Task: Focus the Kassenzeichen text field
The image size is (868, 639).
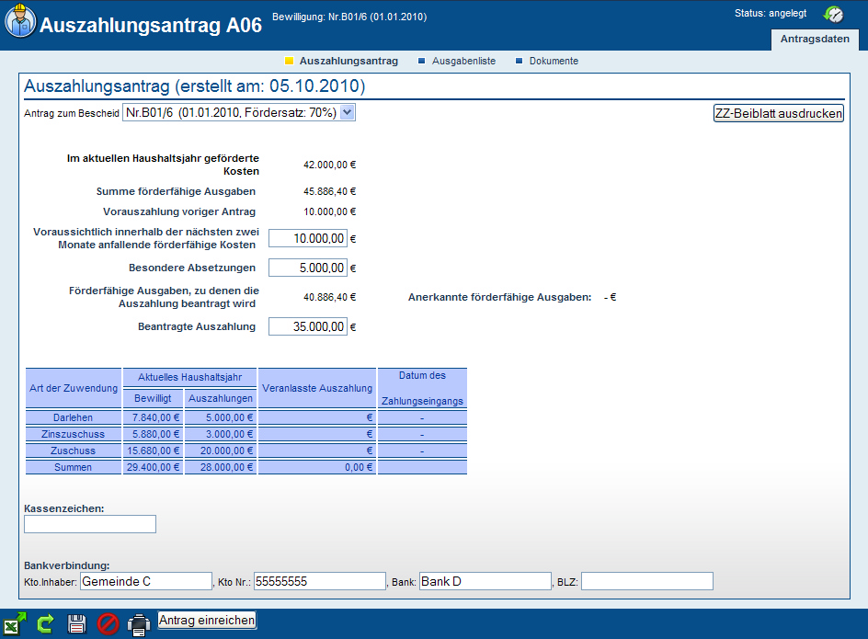Action: tap(90, 524)
